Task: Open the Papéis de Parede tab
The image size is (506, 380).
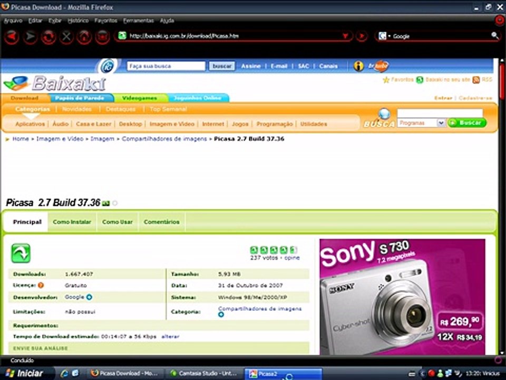Action: pyautogui.click(x=80, y=98)
